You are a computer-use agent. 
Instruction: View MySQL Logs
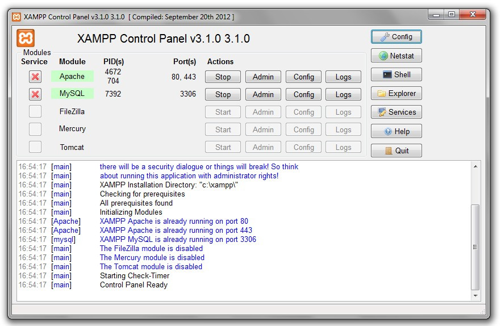[344, 94]
